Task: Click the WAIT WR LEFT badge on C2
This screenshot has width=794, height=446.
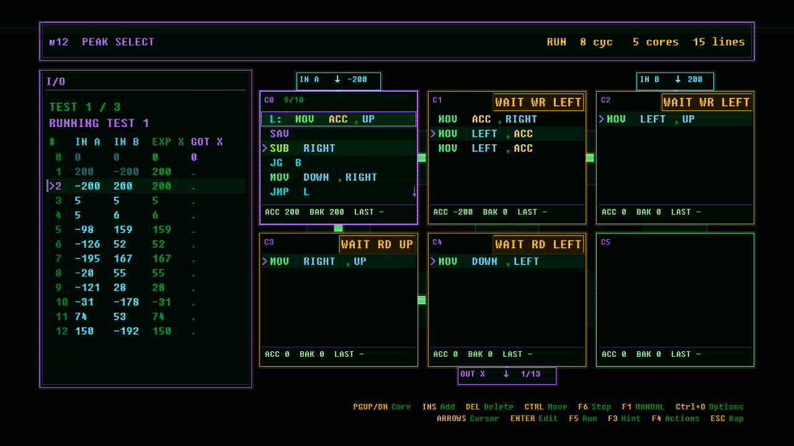Action: 707,102
